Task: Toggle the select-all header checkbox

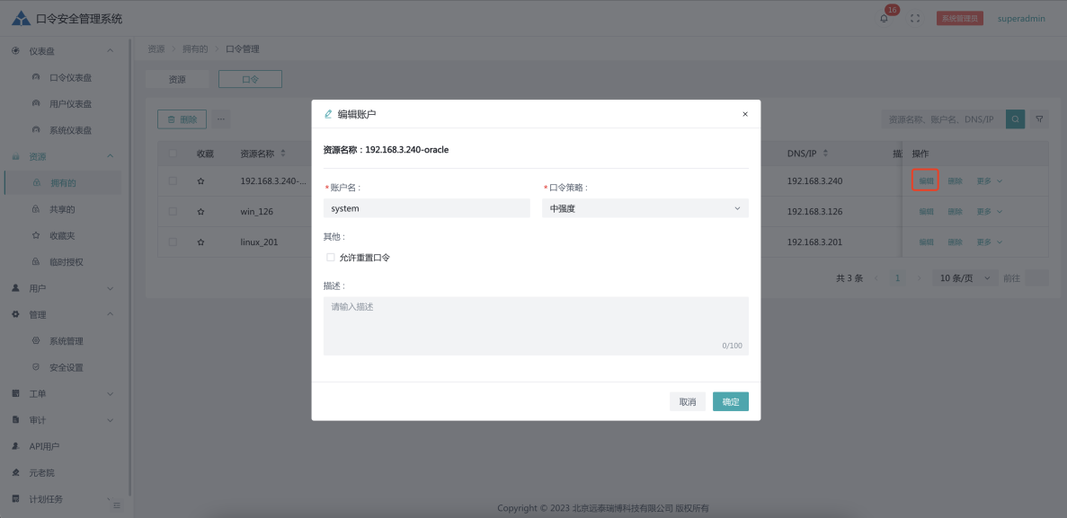Action: coord(173,154)
